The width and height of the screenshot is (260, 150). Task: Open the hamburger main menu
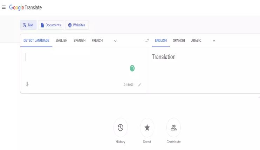[x=4, y=7]
